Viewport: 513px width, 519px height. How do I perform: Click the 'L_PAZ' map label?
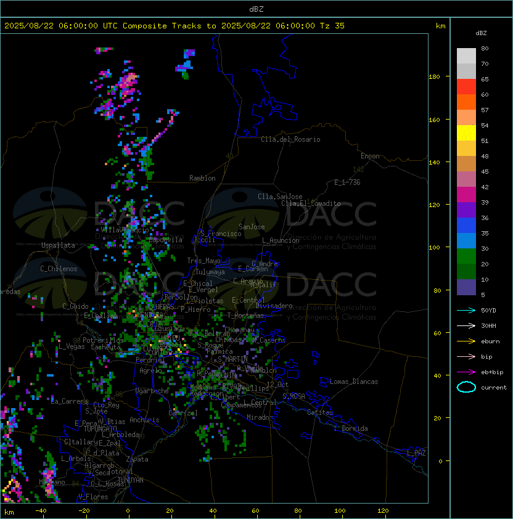point(416,453)
